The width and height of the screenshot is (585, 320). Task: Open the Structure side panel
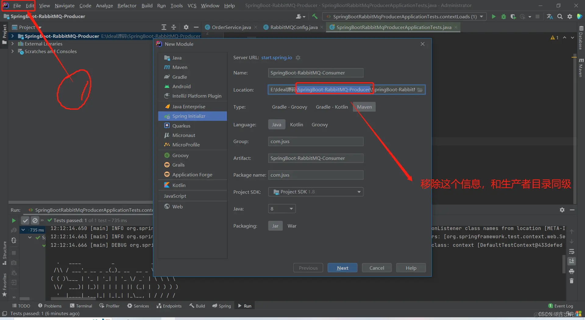5,253
